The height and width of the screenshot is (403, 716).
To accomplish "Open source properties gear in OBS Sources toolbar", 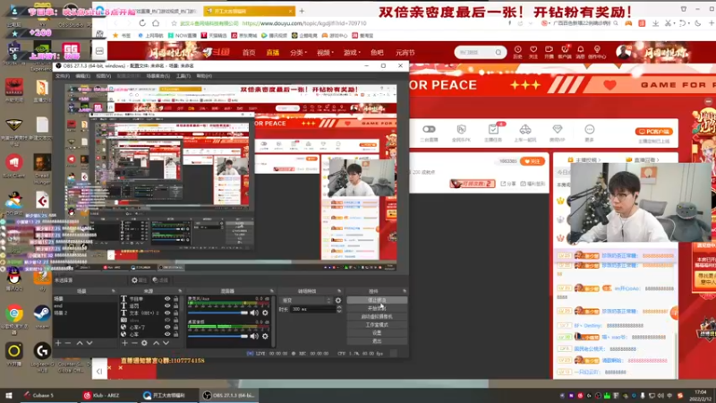I will pos(144,343).
